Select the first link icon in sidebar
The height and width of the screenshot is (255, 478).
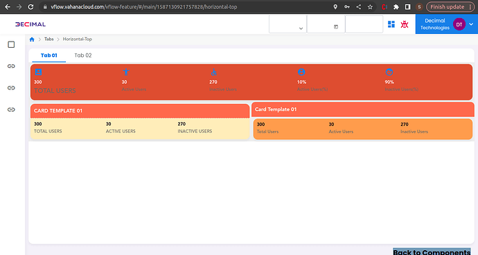pos(11,67)
